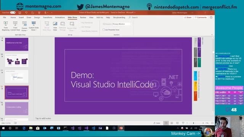Switch to the Draw tab
244x137 pixels.
click(x=29, y=18)
